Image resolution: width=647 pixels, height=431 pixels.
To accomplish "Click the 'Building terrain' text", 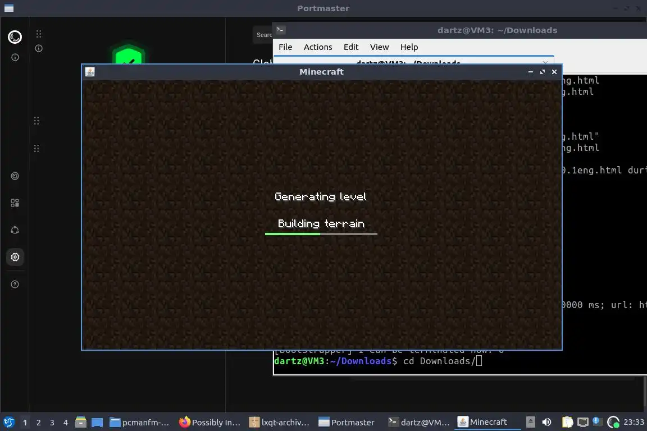I will [x=321, y=223].
